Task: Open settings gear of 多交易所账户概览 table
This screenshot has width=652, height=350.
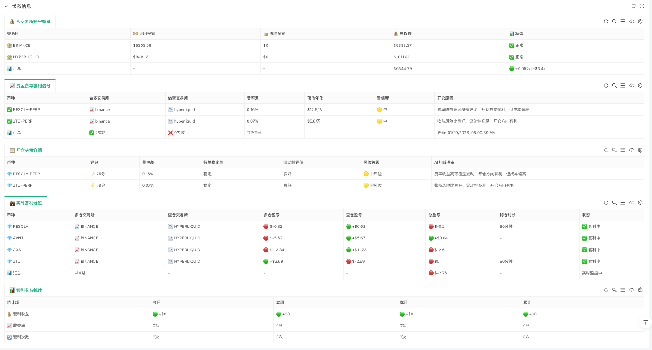Action: tap(640, 22)
